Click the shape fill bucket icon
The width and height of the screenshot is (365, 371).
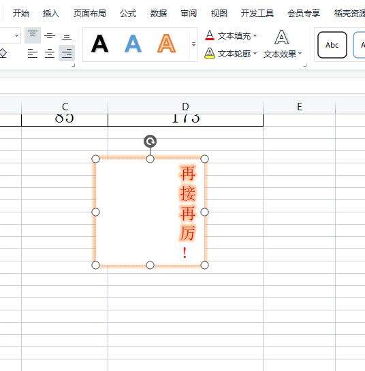[3, 54]
